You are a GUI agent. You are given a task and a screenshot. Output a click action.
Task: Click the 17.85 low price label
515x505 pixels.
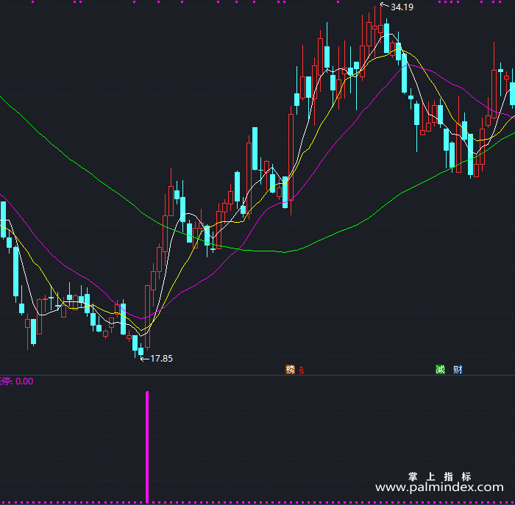coord(161,358)
